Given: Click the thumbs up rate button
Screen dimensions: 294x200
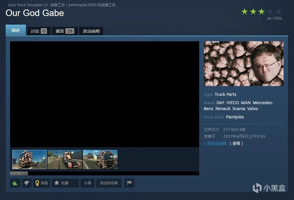Looking at the screenshot, I should [x=15, y=183].
